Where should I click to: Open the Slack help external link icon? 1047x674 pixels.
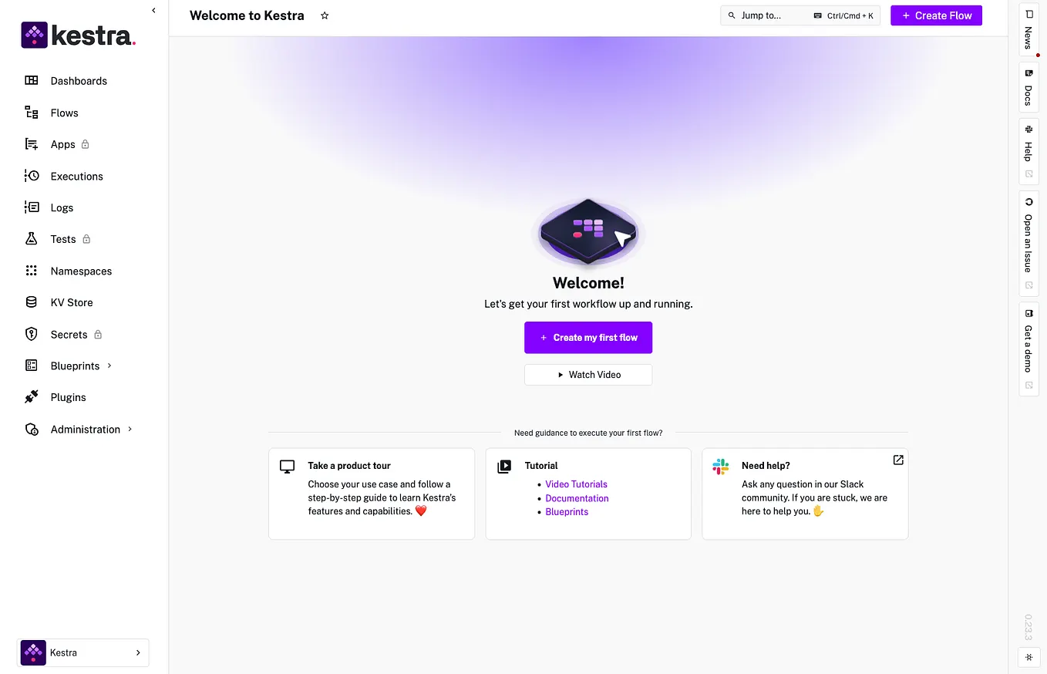coord(898,460)
